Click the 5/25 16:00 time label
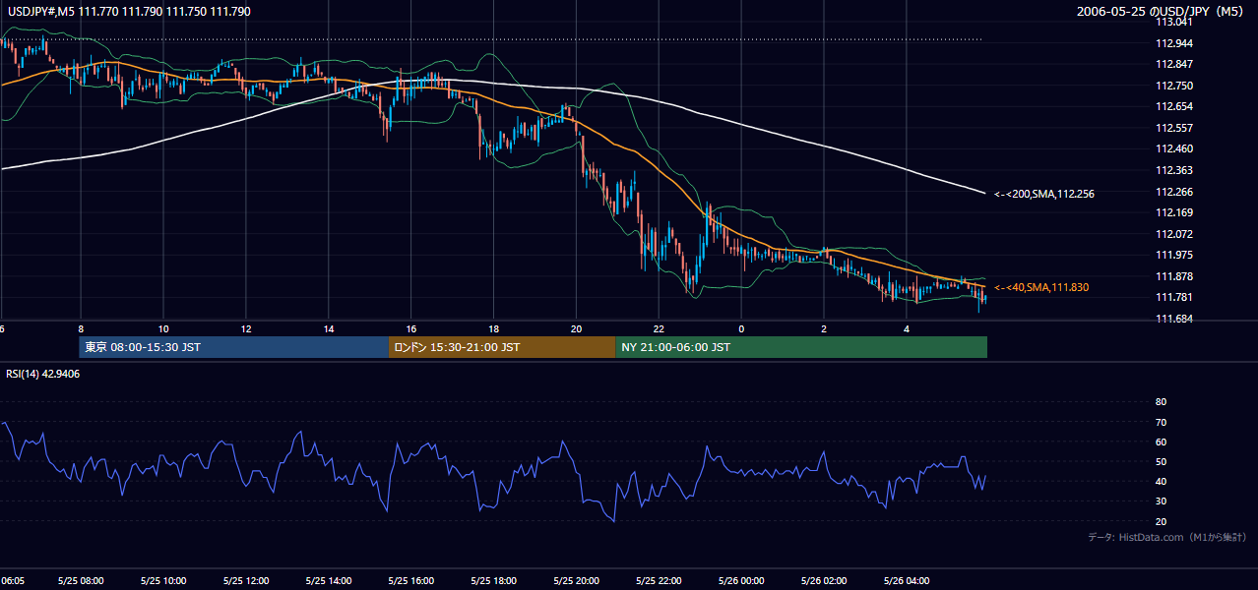 (x=411, y=580)
